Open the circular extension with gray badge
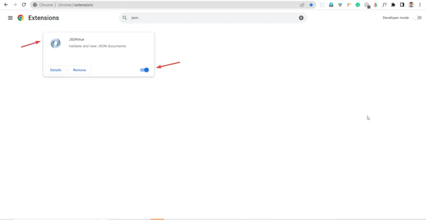The height and width of the screenshot is (220, 426). 367,5
